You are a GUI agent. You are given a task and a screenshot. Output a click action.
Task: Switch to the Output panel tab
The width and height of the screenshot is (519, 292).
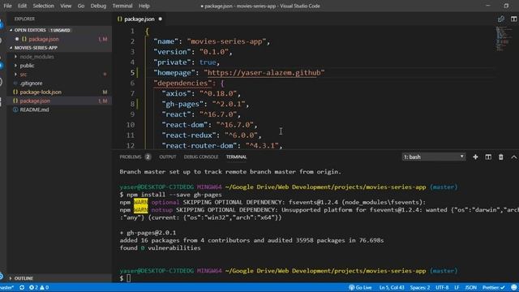pyautogui.click(x=168, y=157)
